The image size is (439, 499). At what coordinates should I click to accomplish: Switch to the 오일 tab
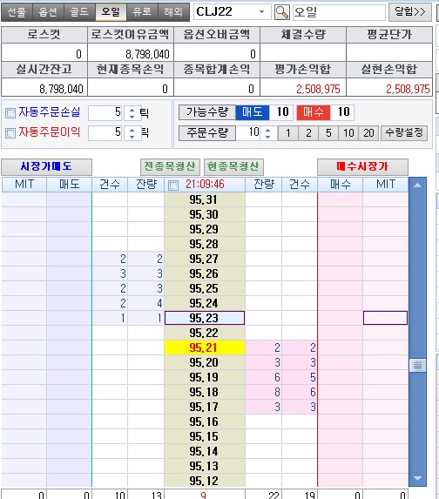111,12
